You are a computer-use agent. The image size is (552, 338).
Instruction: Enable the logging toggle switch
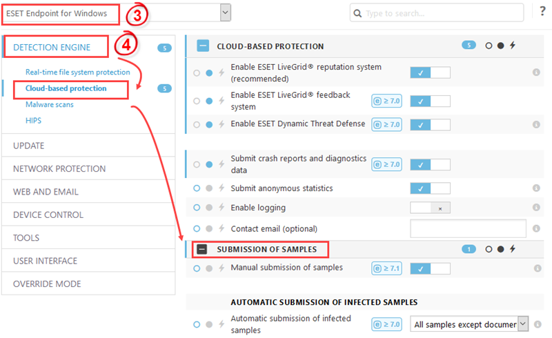[x=430, y=208]
